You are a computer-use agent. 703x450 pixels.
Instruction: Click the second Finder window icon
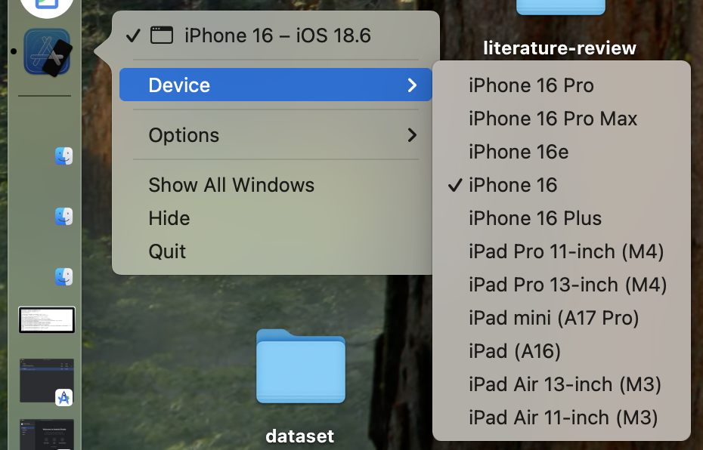(x=63, y=217)
